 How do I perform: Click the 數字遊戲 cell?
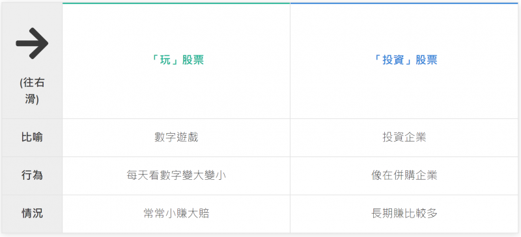pos(176,137)
